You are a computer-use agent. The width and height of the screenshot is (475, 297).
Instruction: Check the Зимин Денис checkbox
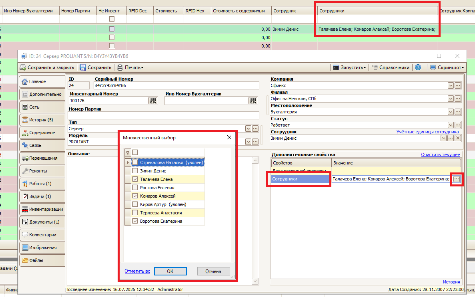pos(135,171)
